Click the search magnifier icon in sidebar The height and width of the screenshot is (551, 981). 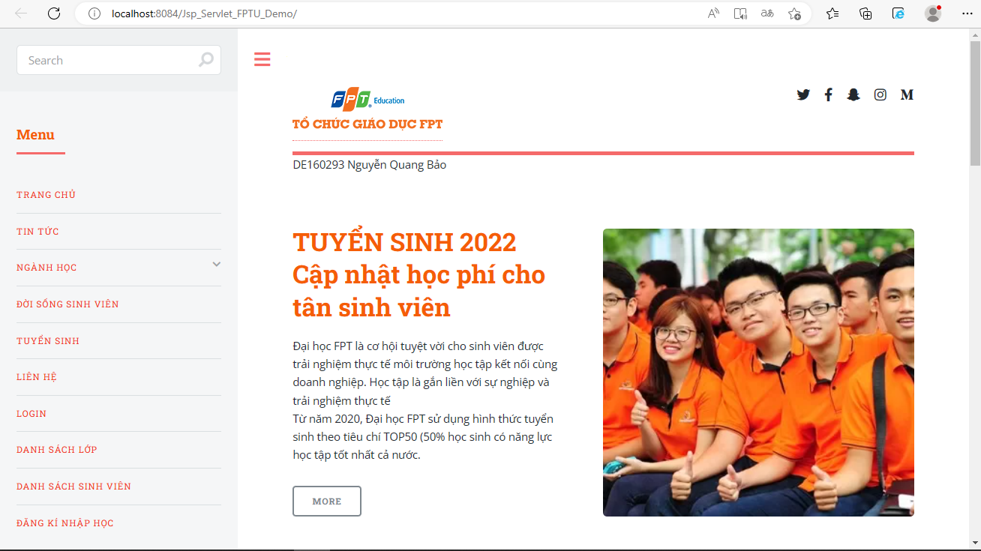(x=205, y=61)
